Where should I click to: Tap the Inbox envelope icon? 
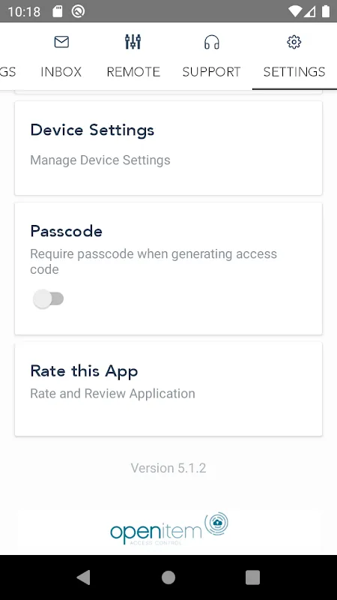coord(61,42)
